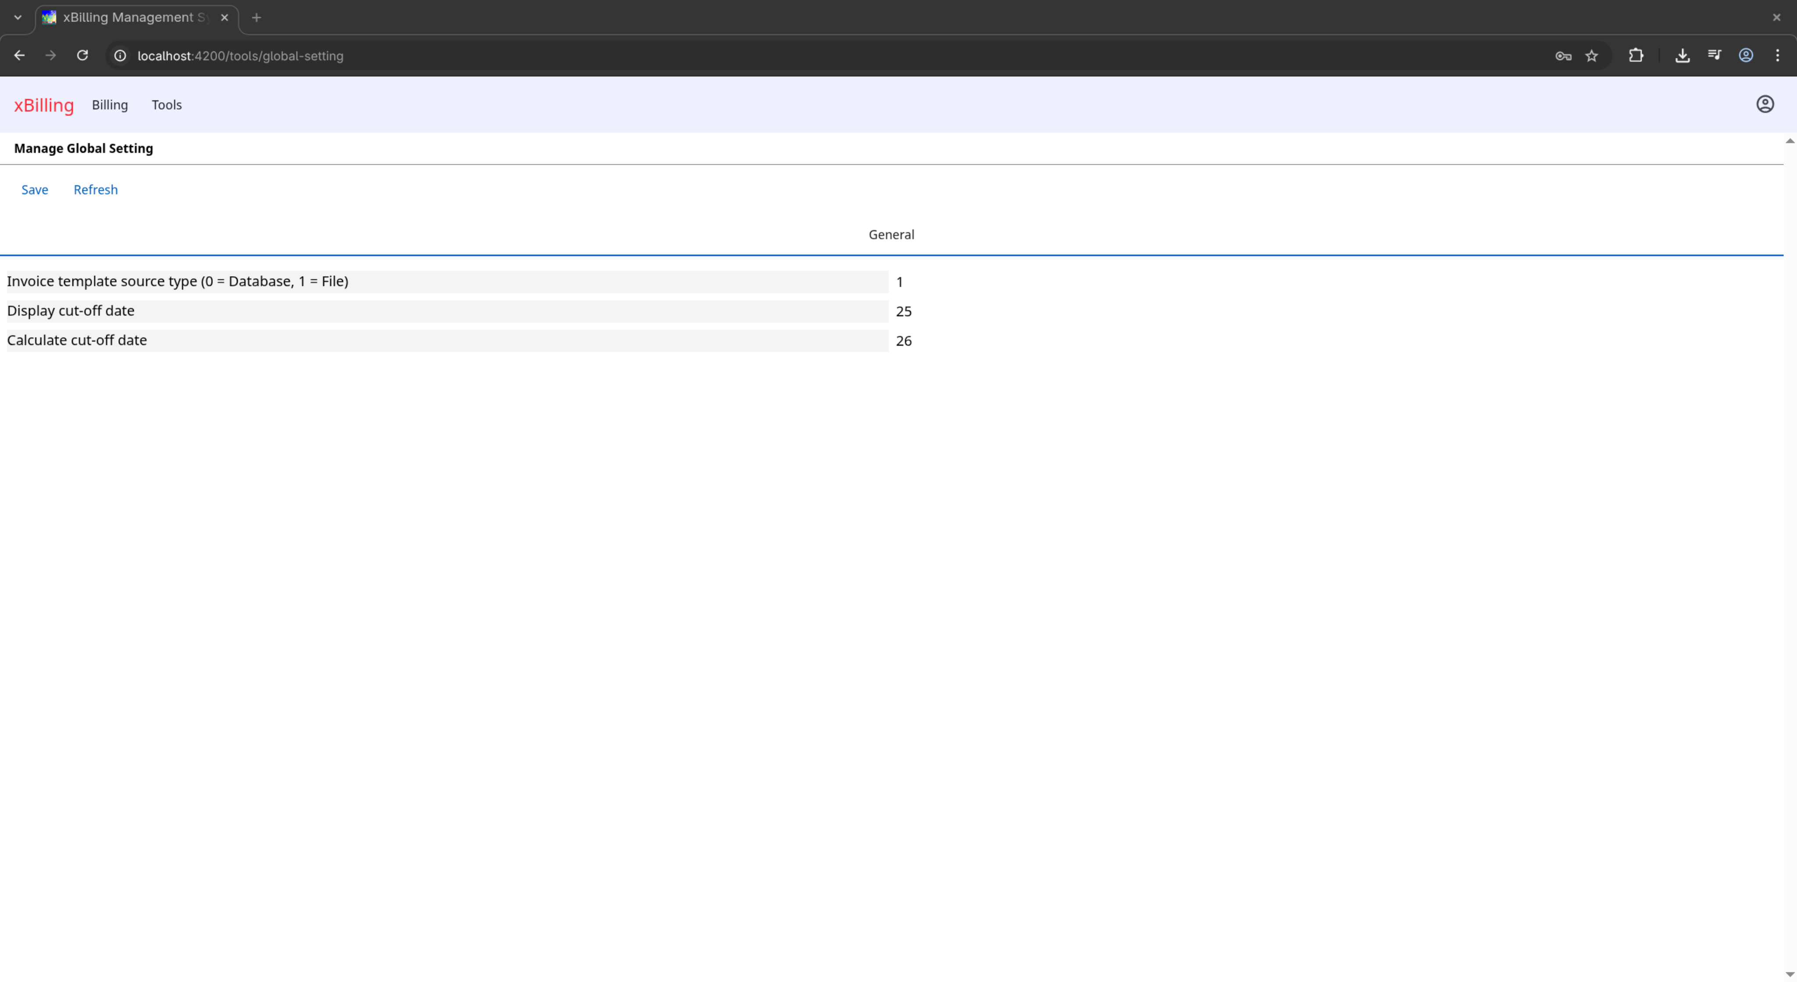
Task: Close the xBilling Management browser tab
Action: (225, 18)
